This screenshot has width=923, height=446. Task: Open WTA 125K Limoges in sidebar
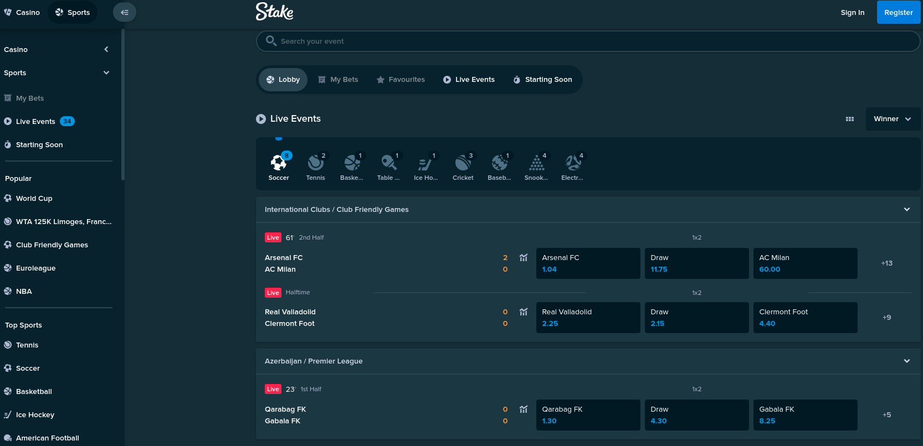tap(58, 222)
